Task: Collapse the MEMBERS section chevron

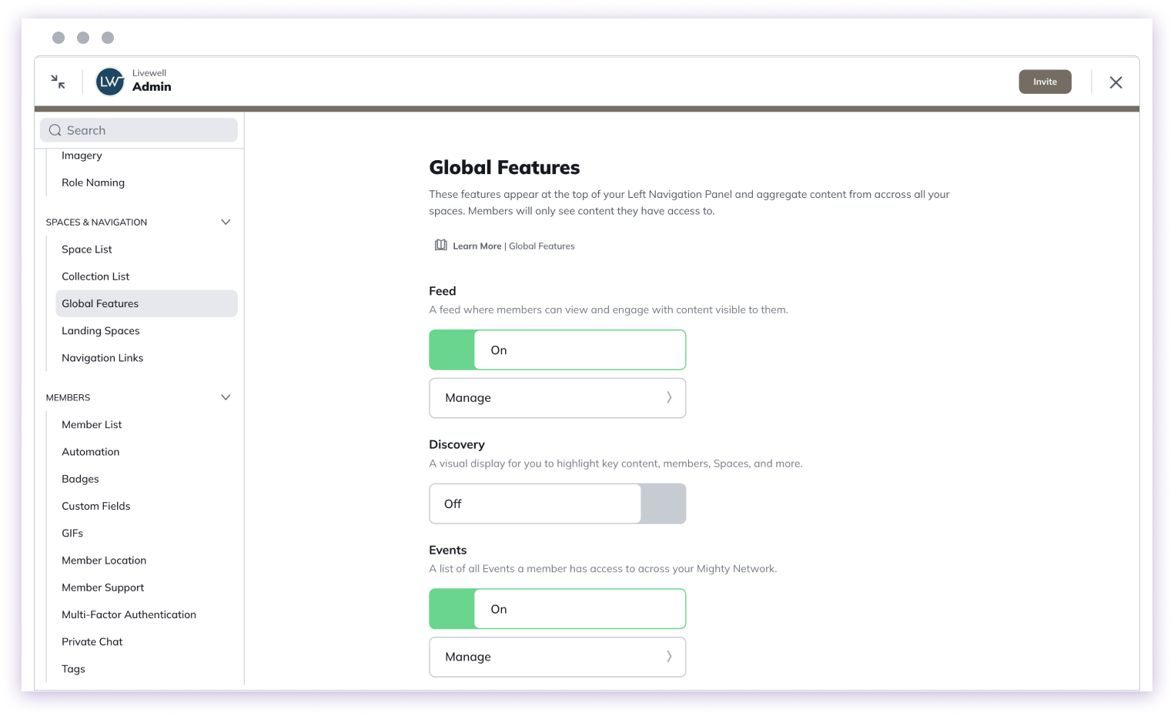Action: (x=226, y=397)
